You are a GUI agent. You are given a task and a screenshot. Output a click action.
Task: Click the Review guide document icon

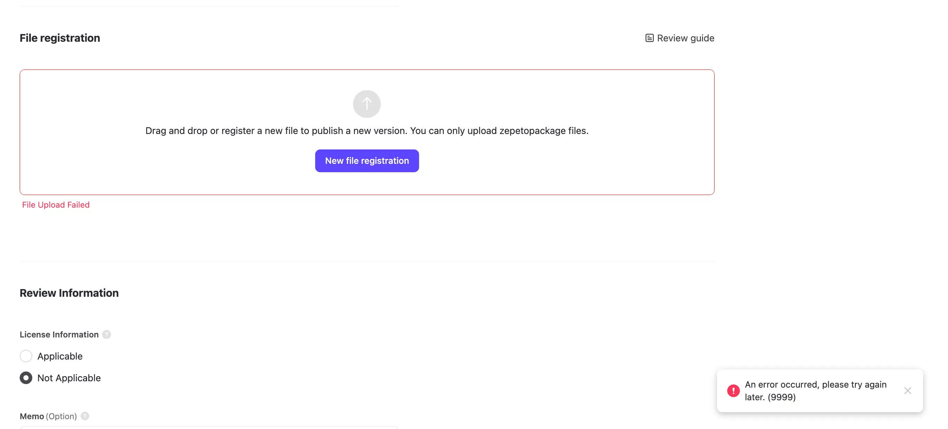649,38
